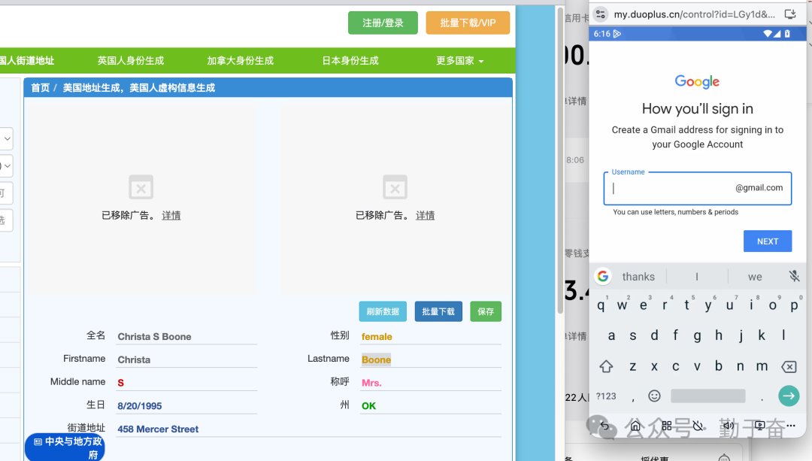The height and width of the screenshot is (461, 812).
Task: Open the 日本身份生成 menu item
Action: point(350,61)
